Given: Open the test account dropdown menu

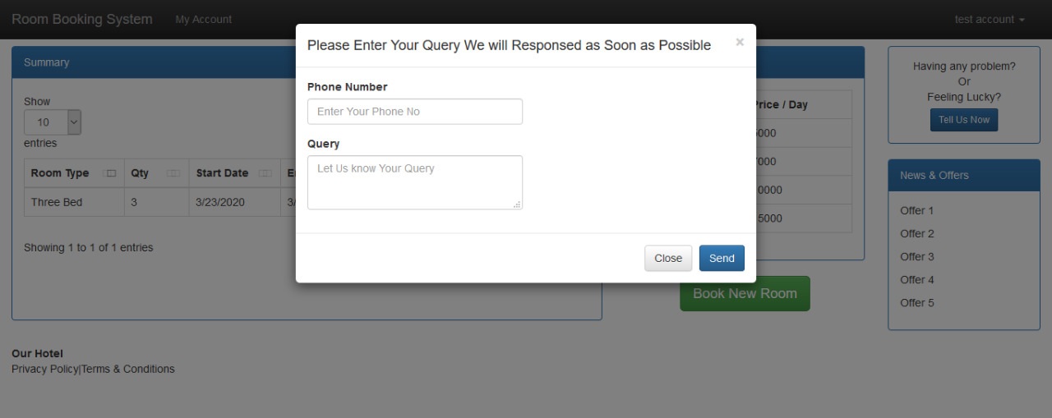Looking at the screenshot, I should pyautogui.click(x=990, y=20).
